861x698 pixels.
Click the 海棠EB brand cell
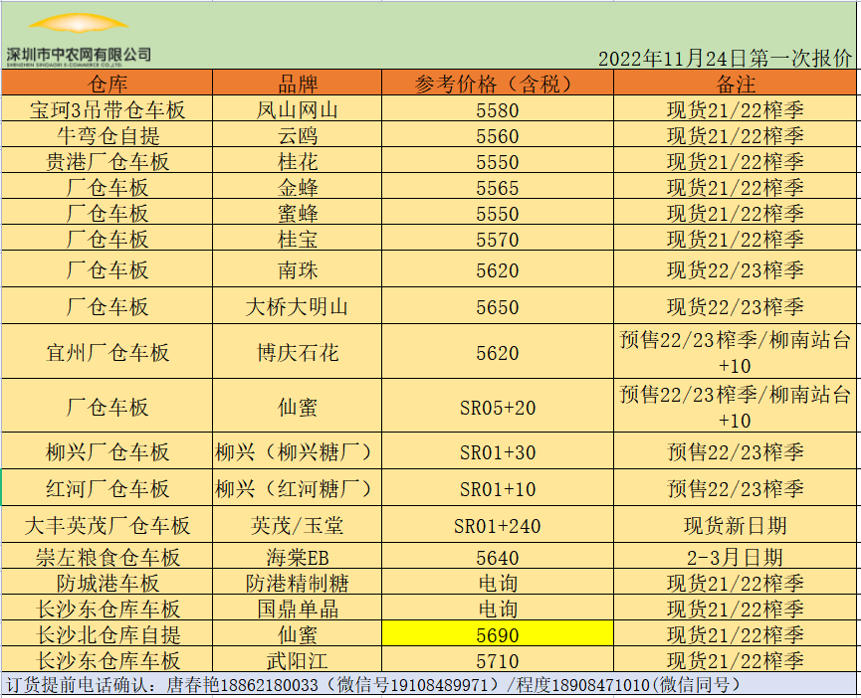298,558
